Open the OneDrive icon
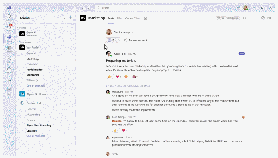278x158 pixels. 9,70
